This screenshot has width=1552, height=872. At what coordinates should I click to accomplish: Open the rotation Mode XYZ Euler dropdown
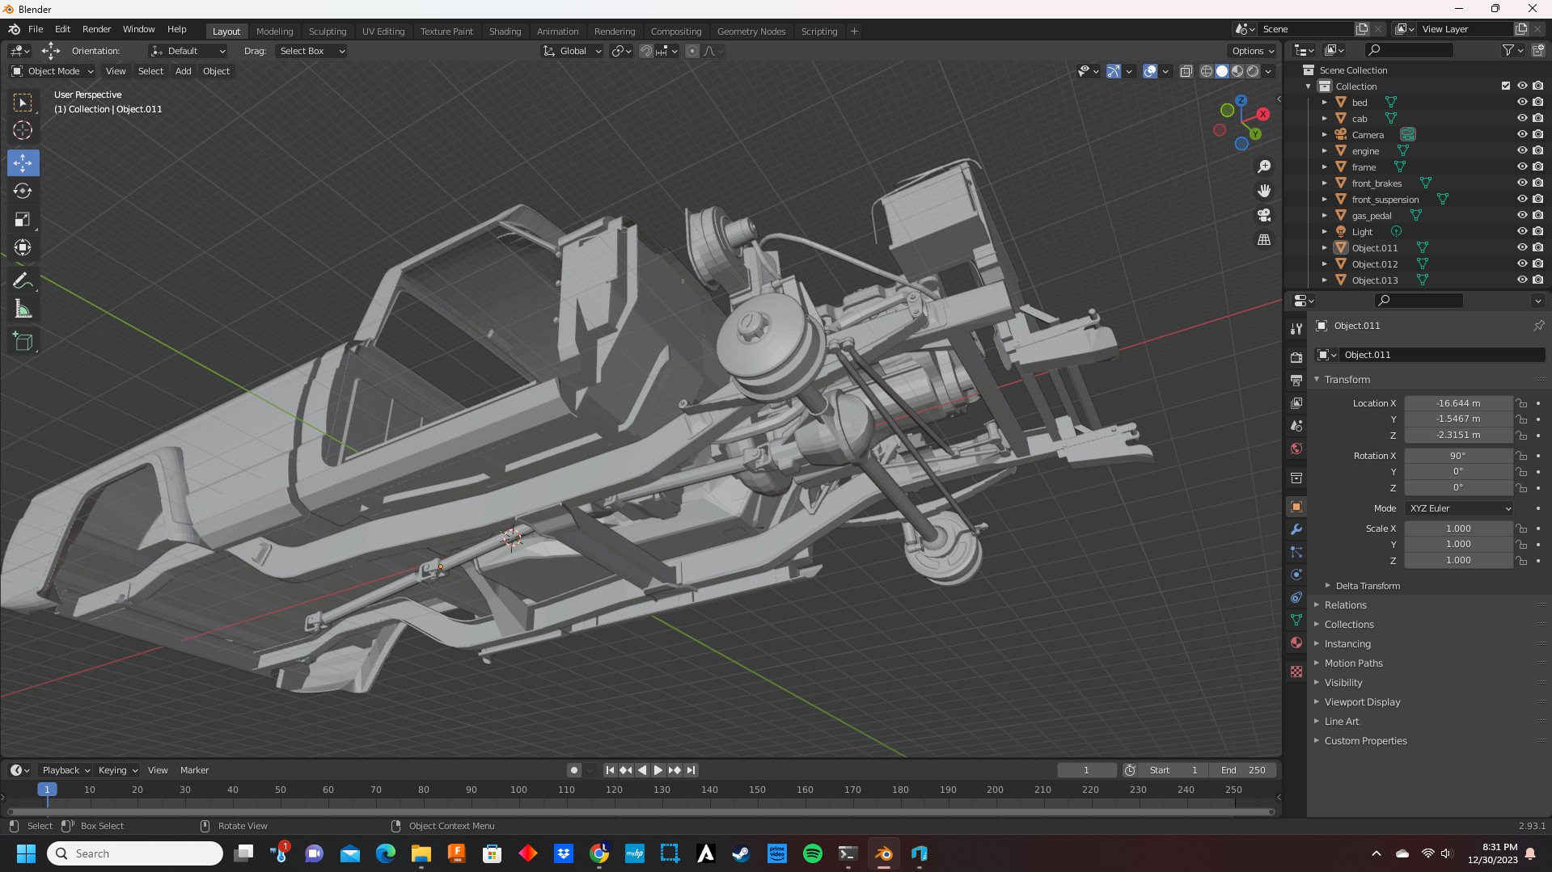1459,508
